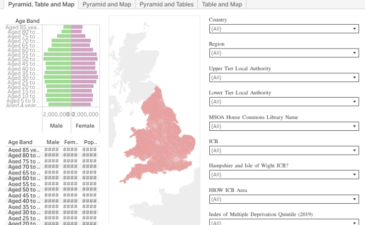
Task: Open Hampshire and Isle of Wight ICB dropdown
Action: 283,174
